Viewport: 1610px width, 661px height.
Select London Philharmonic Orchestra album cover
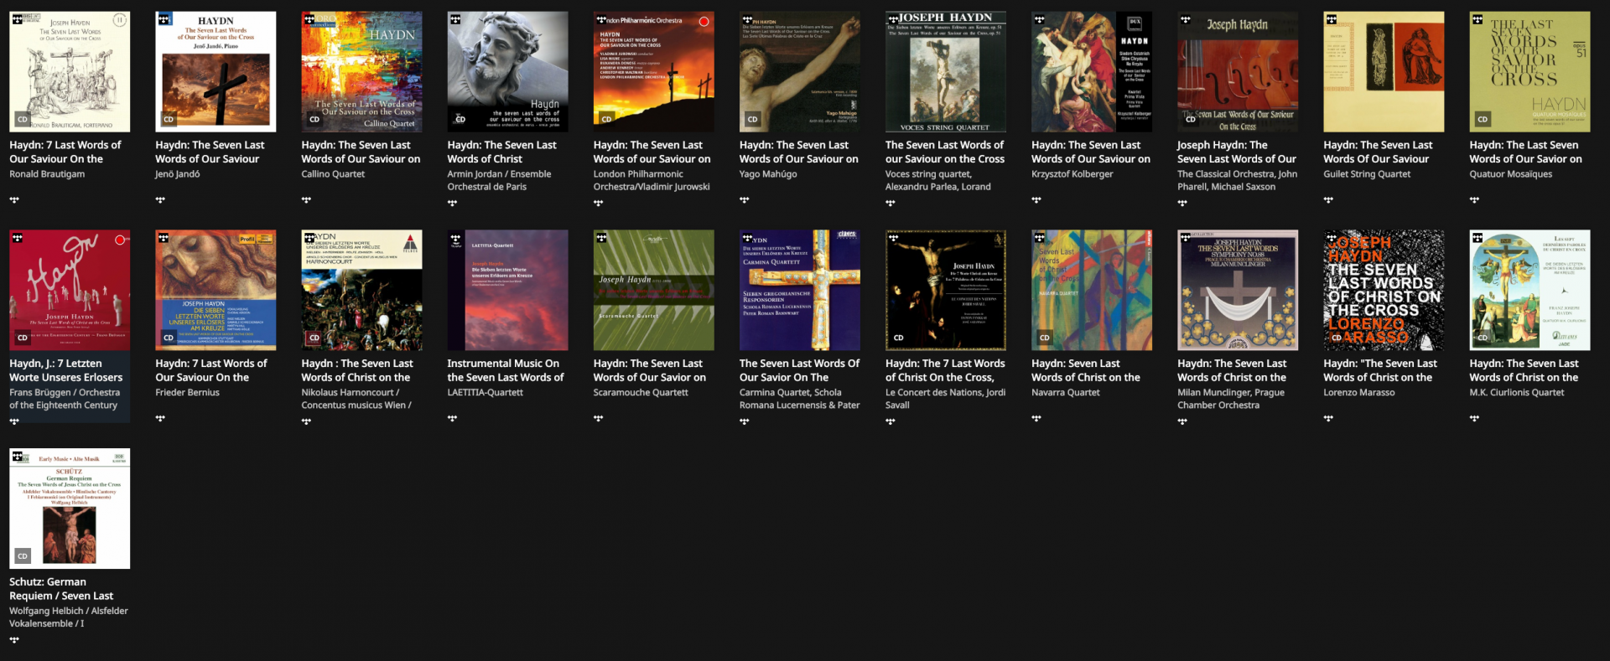coord(653,72)
